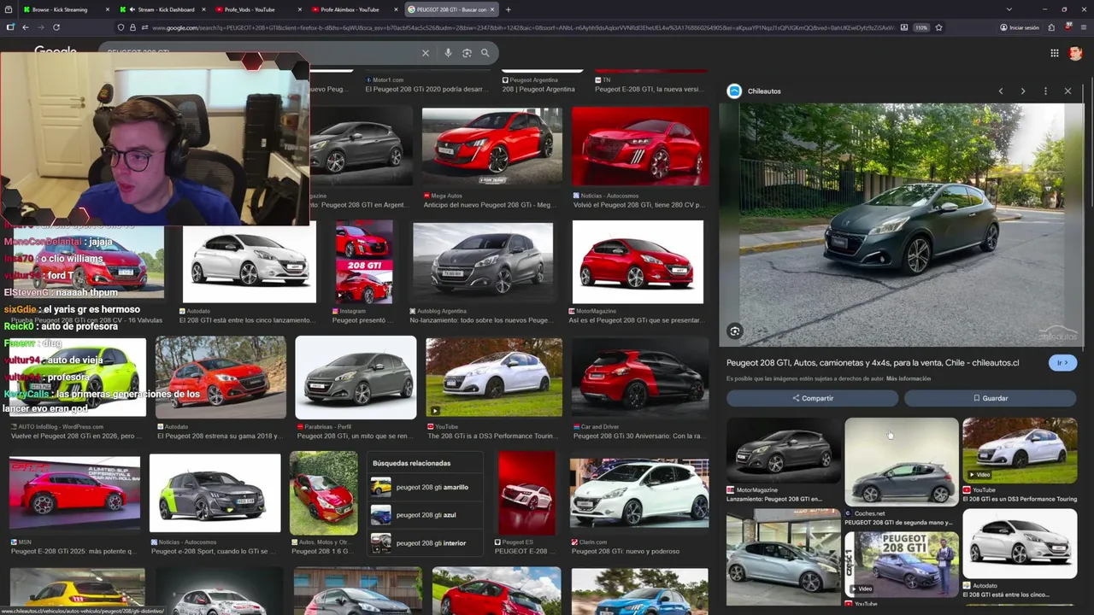
Task: Close the image preview panel
Action: click(x=1068, y=91)
